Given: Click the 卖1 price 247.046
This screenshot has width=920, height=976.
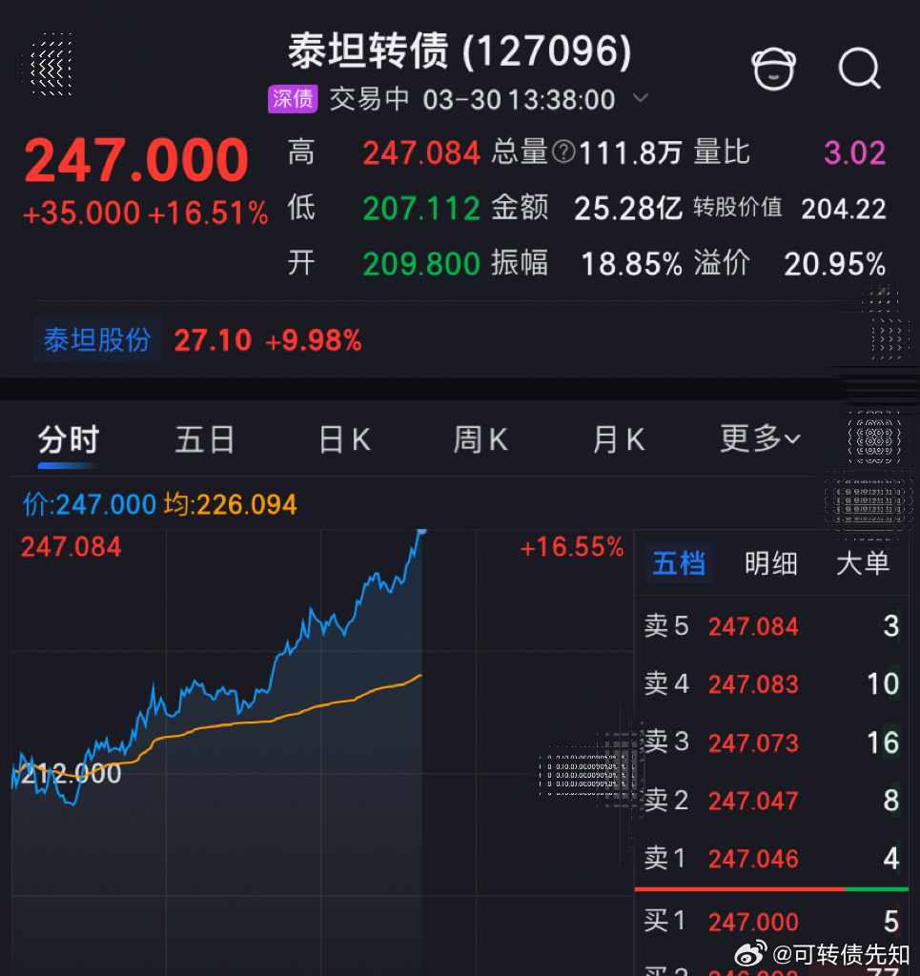Looking at the screenshot, I should 753,859.
